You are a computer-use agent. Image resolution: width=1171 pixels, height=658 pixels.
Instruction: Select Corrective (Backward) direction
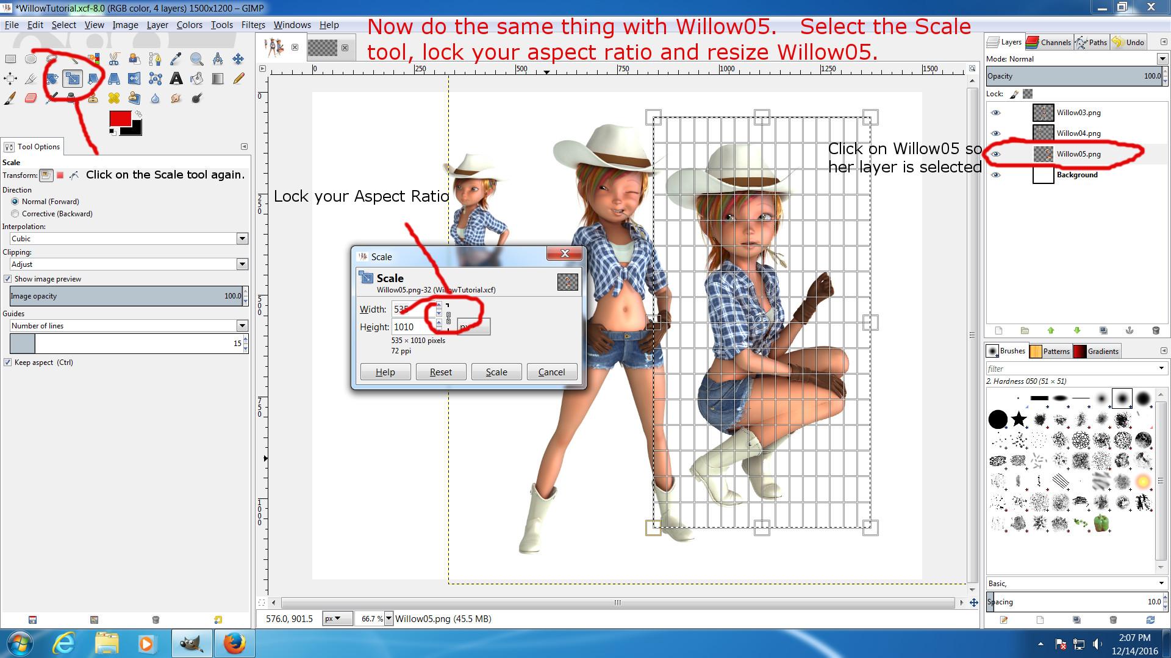point(15,214)
